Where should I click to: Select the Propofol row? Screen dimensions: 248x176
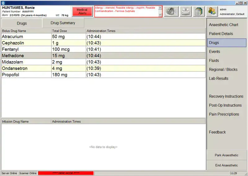click(x=26, y=75)
